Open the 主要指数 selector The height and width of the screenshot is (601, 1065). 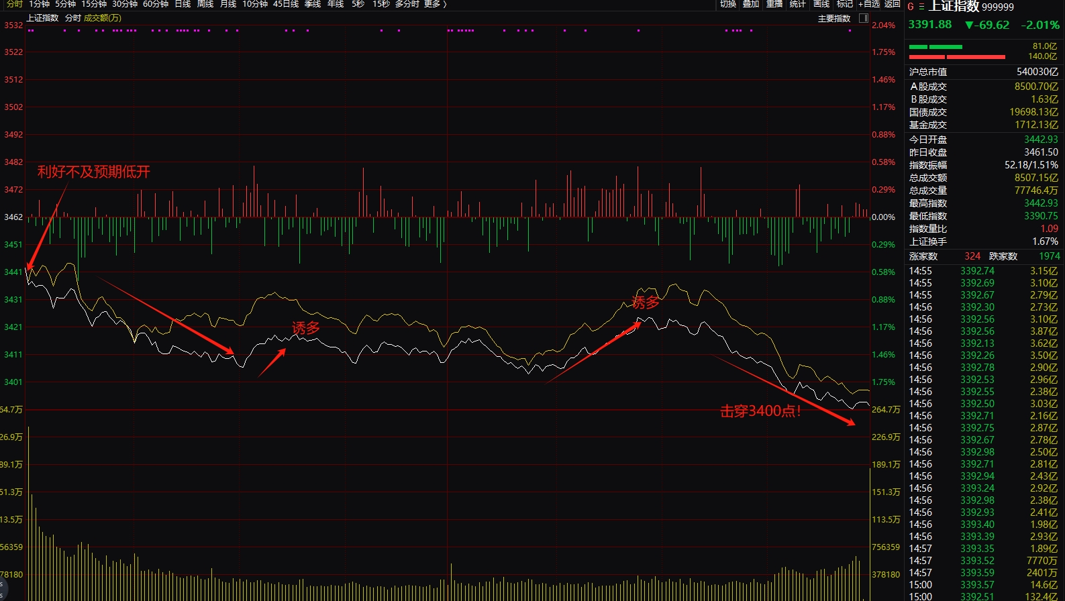coord(833,18)
